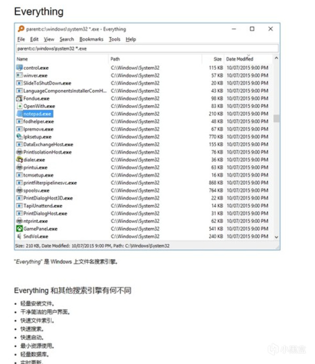
Task: Click the ntprint.exe printer icon
Action: 19,221
